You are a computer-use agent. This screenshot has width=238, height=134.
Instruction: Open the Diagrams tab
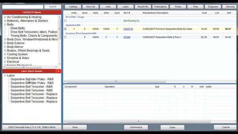coord(213,7)
